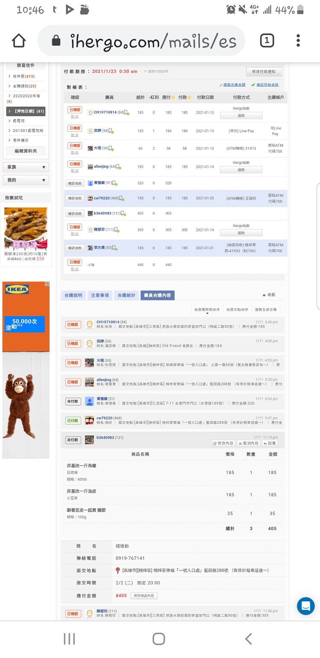This screenshot has height=658, width=320.
Task: Switch to the 注意事項 tab
Action: coord(100,295)
